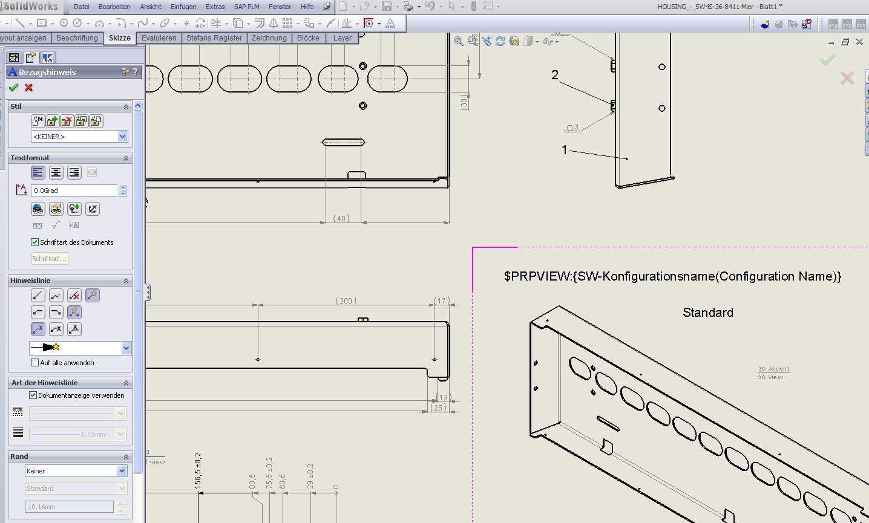
Task: Click the Link to property icon
Action: [56, 209]
